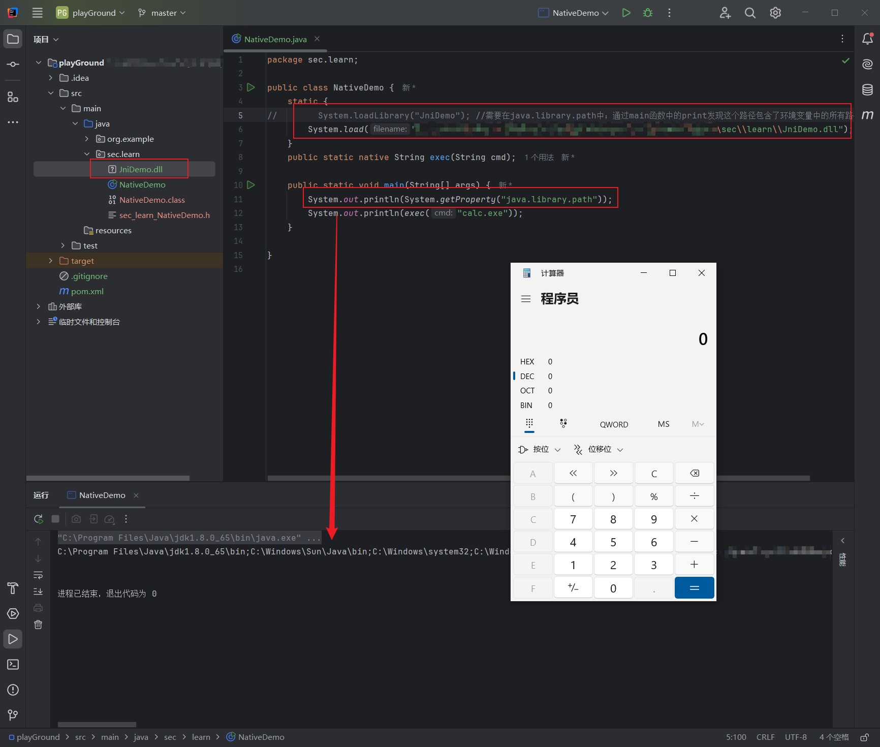Open the Problems tool window

coord(13,690)
